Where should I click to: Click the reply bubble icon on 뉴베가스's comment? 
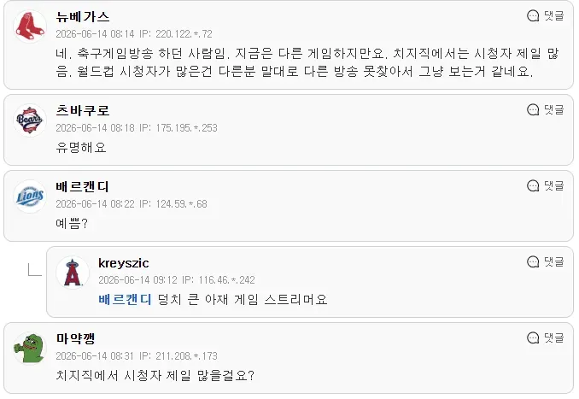coord(533,16)
